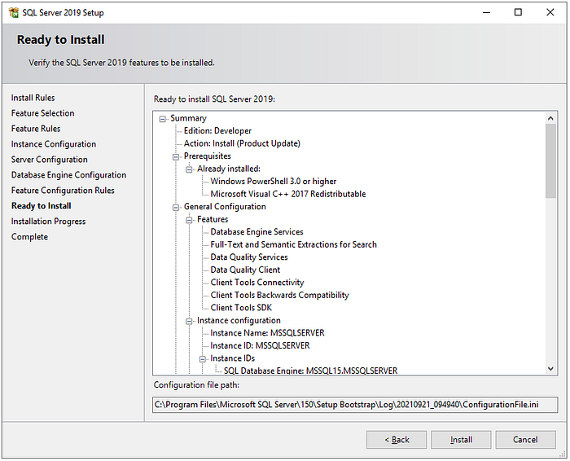
Task: Select Full-Text and Semantic Extractions item
Action: [293, 244]
